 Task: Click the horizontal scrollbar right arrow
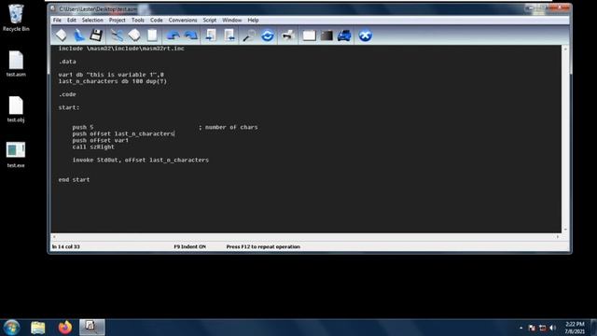pyautogui.click(x=558, y=237)
